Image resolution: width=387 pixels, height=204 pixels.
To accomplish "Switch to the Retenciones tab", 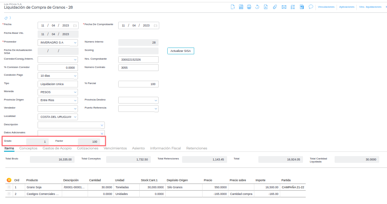I will coord(197,148).
